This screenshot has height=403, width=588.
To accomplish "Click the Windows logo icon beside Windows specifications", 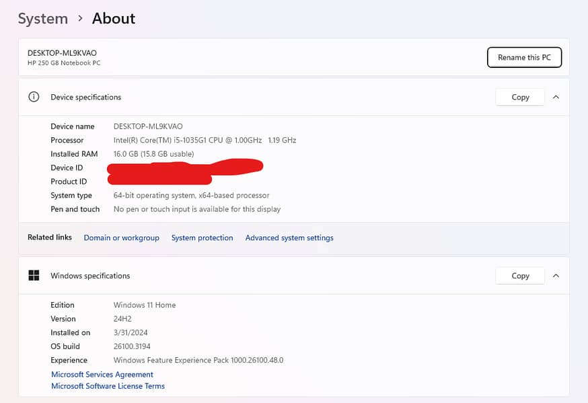I will point(34,276).
